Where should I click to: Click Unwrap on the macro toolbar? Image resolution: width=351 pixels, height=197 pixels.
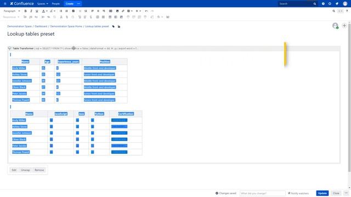click(x=25, y=170)
